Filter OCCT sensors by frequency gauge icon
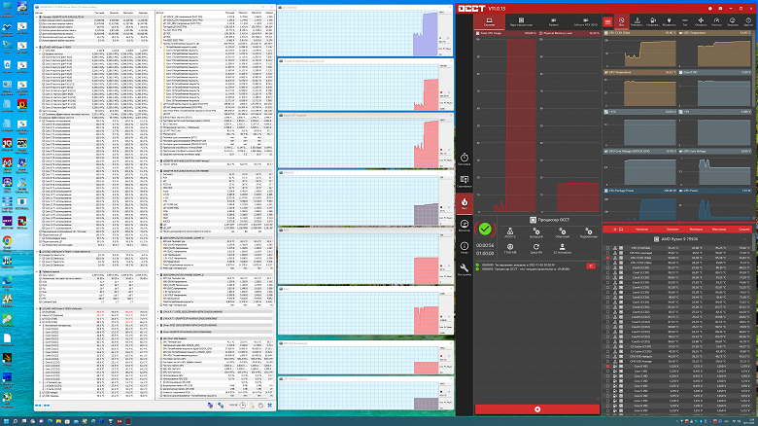This screenshot has width=758, height=426. coord(716,21)
